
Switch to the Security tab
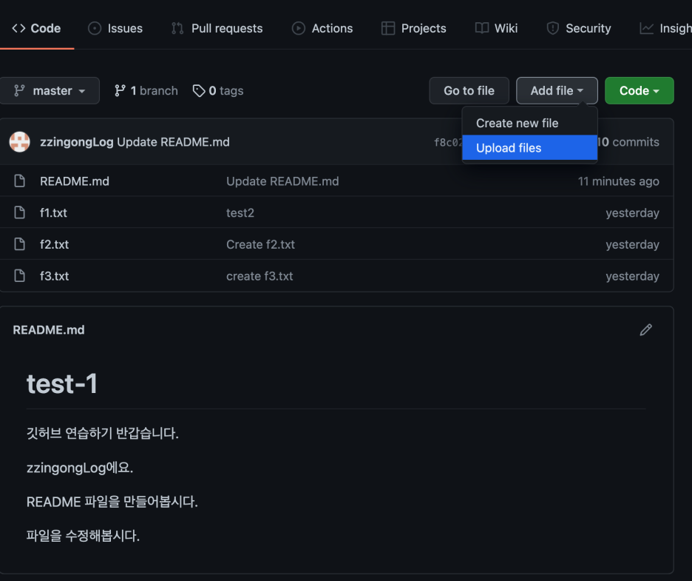point(579,28)
